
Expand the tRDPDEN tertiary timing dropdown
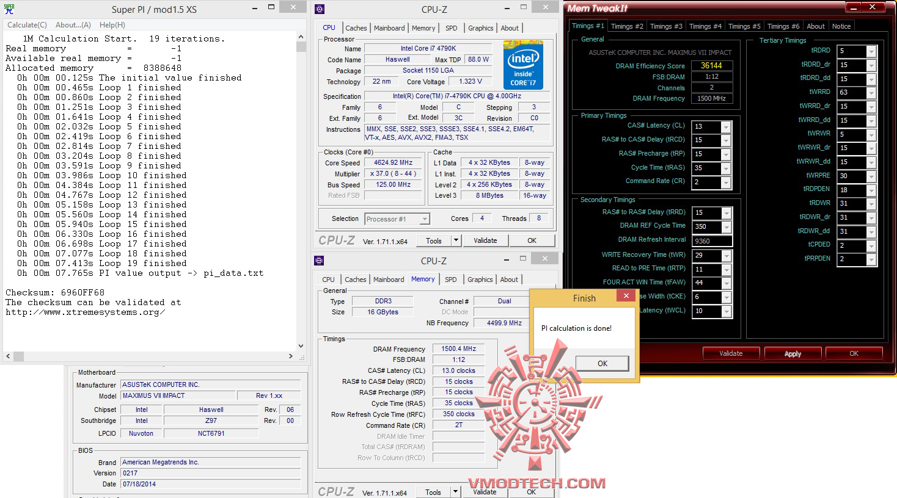click(x=871, y=190)
